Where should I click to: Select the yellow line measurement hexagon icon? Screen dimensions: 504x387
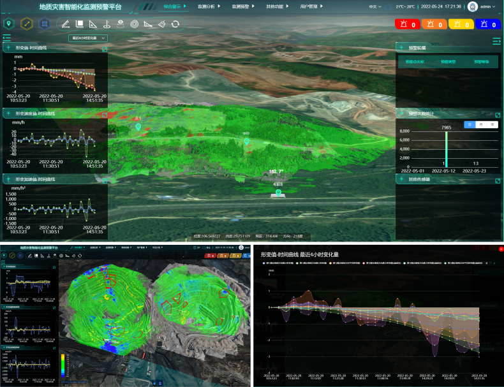tap(26, 24)
